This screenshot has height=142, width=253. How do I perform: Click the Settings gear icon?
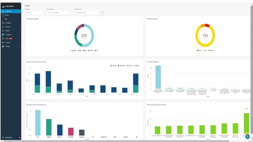(3, 46)
